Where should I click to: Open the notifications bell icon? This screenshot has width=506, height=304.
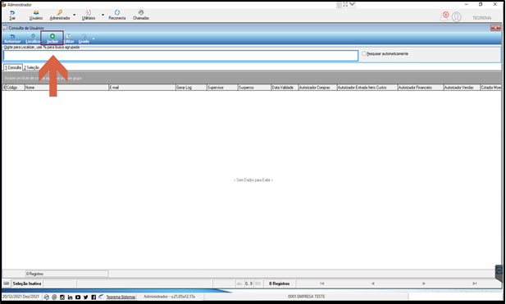[444, 16]
